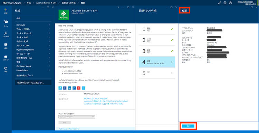Expand the データ + 分析 category
This screenshot has height=133, width=259.
coord(33,37)
